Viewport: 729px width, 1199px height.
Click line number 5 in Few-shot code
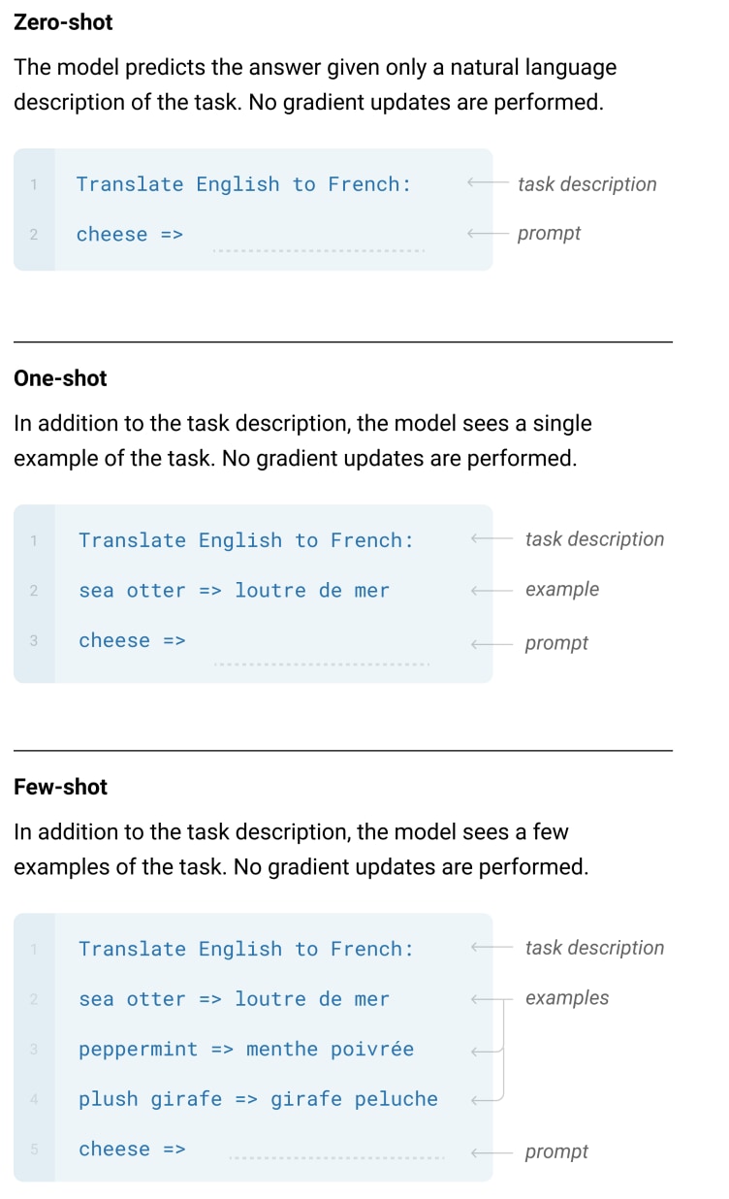point(34,1150)
